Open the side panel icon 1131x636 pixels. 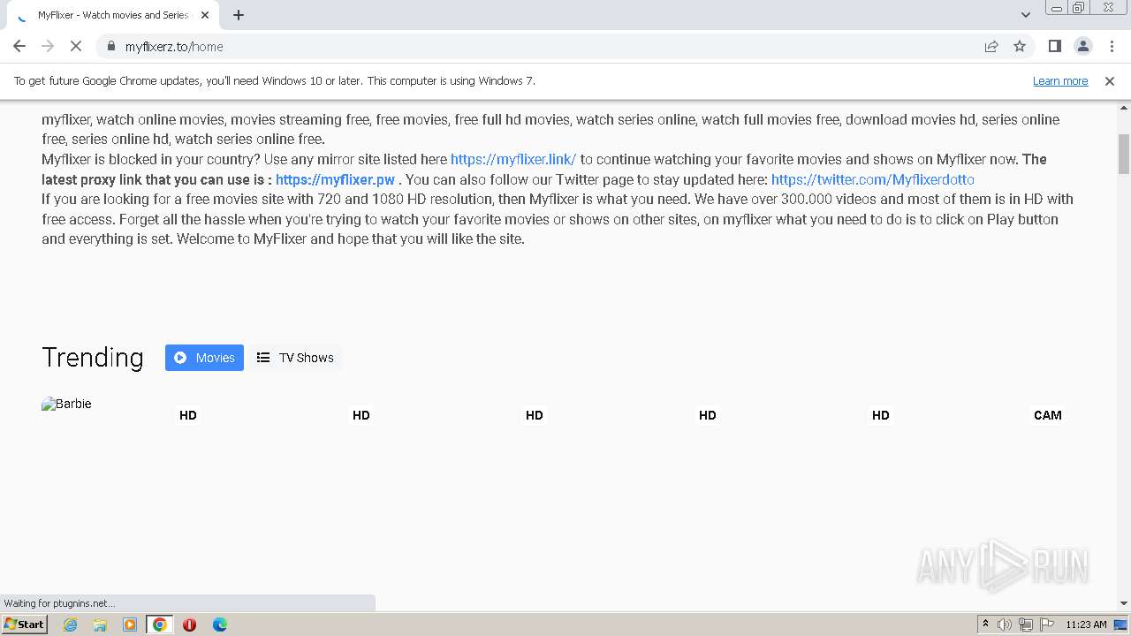(x=1055, y=46)
